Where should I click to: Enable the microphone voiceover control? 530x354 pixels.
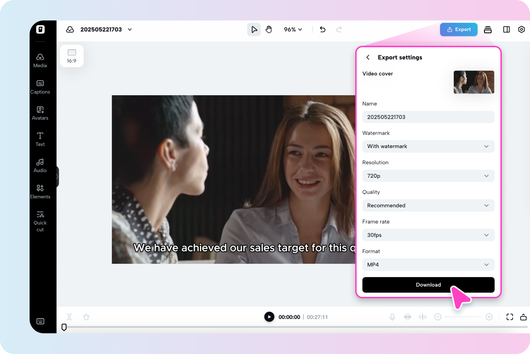point(392,317)
